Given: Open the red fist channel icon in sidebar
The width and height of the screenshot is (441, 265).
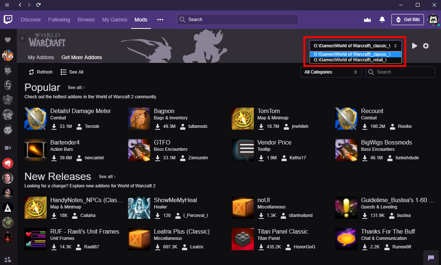Looking at the screenshot, I should tap(8, 164).
